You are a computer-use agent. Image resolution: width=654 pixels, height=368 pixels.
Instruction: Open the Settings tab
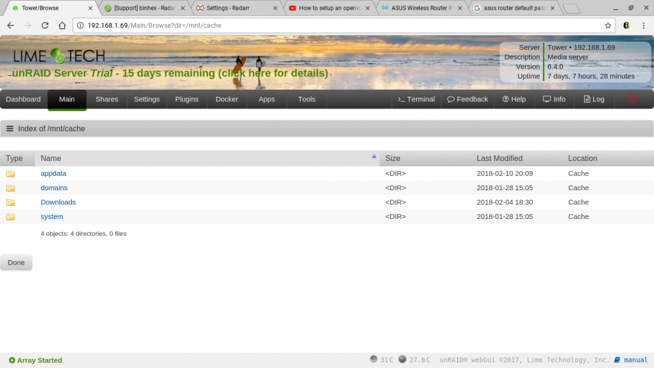click(x=146, y=99)
